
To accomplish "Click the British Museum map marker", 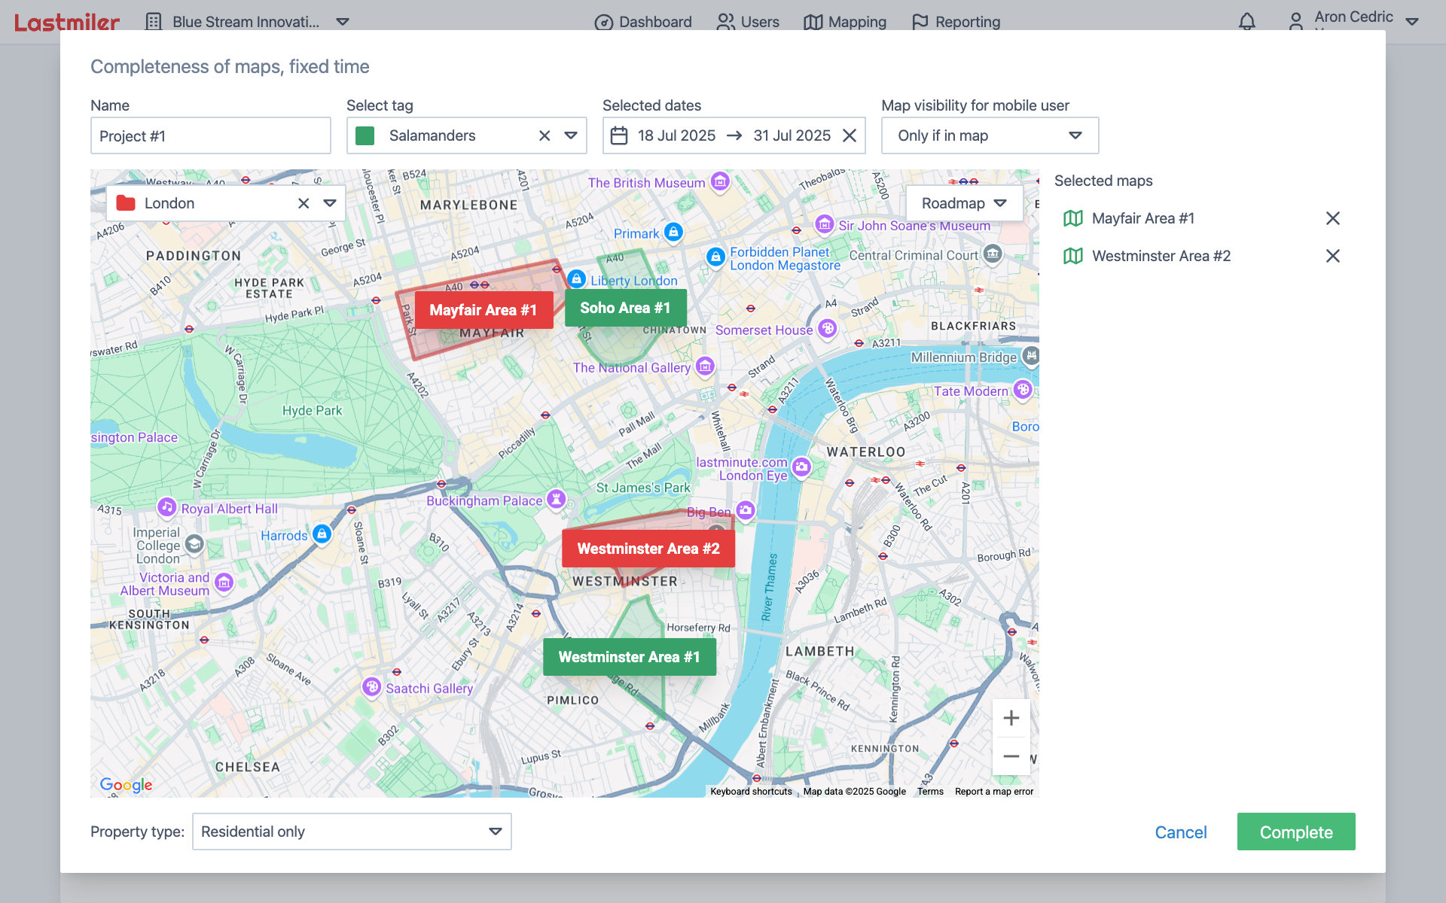I will click(721, 181).
